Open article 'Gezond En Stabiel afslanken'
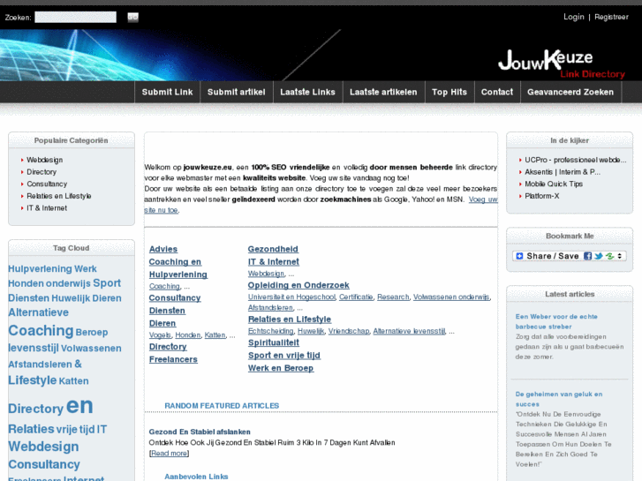This screenshot has width=642, height=481. (x=200, y=432)
